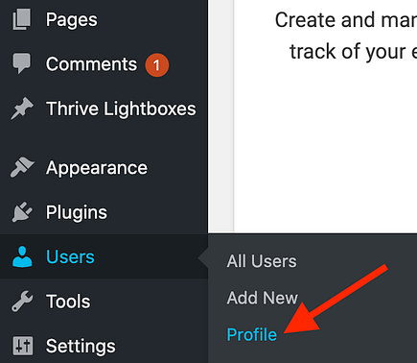This screenshot has width=417, height=363.
Task: Choose All Users in the submenu
Action: 262,261
